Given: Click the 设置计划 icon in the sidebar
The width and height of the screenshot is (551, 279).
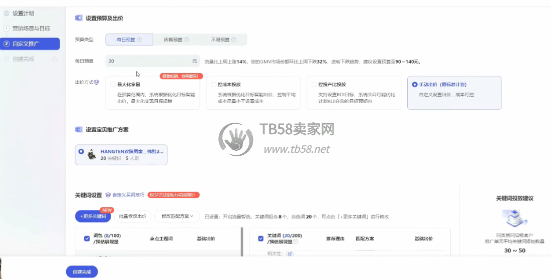Looking at the screenshot, I should click(7, 13).
